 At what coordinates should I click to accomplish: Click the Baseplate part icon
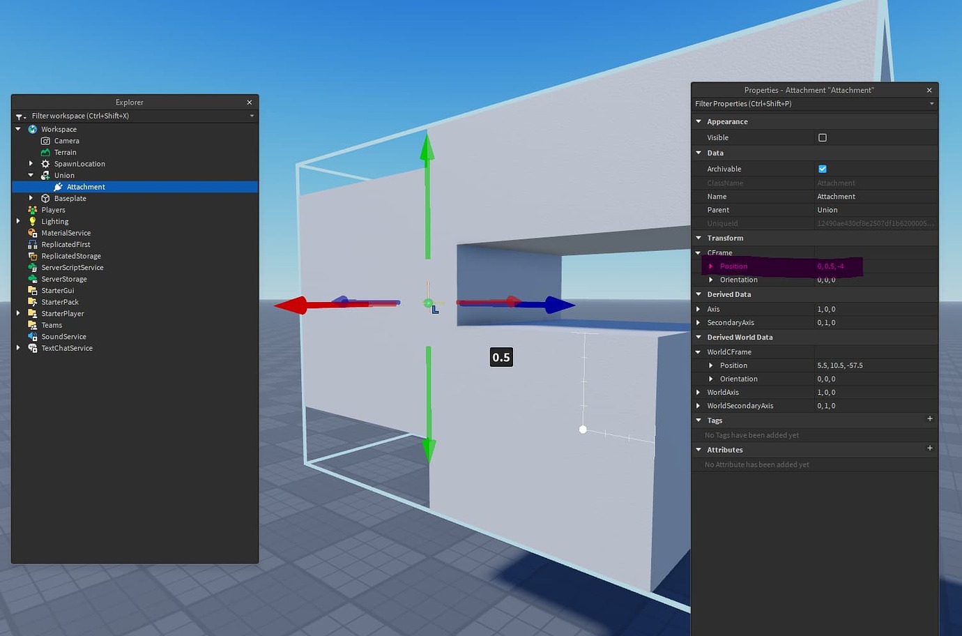pyautogui.click(x=45, y=198)
